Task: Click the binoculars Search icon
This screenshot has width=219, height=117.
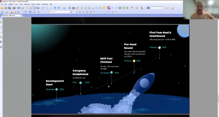Action: 148,8
